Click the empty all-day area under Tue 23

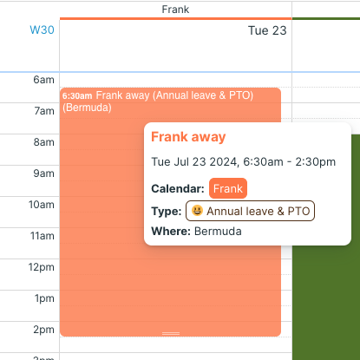point(175,55)
